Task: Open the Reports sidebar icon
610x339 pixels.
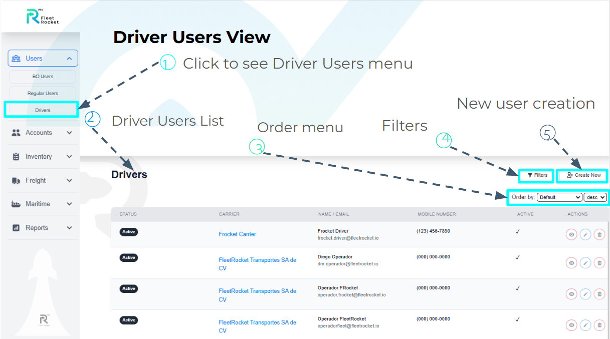Action: click(x=16, y=227)
